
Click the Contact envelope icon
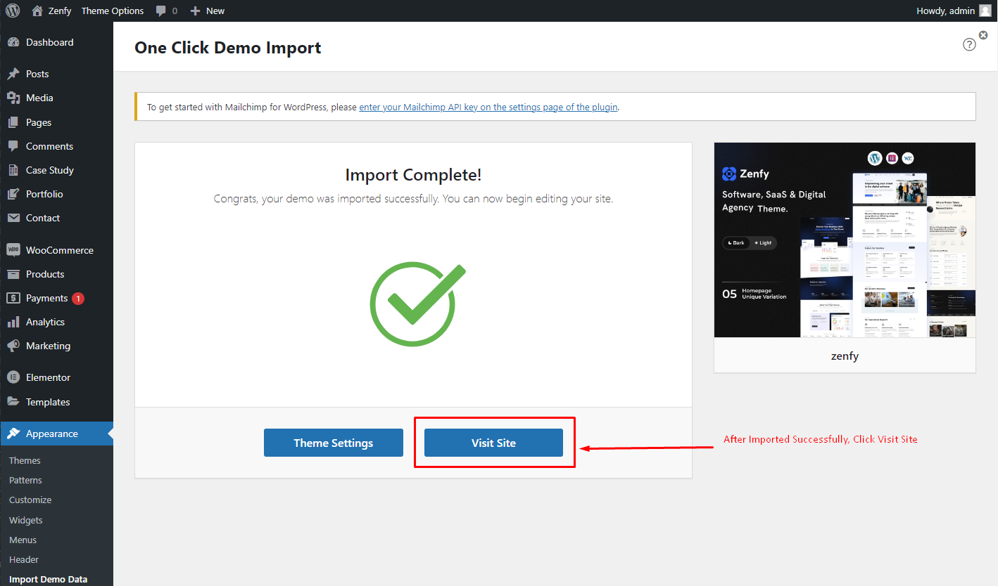tap(13, 218)
